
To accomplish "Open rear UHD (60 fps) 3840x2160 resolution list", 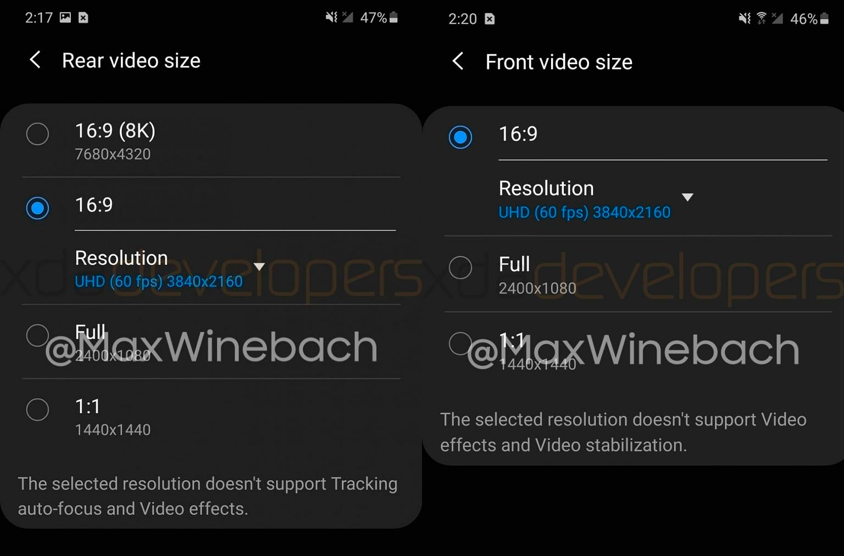I will coord(159,282).
